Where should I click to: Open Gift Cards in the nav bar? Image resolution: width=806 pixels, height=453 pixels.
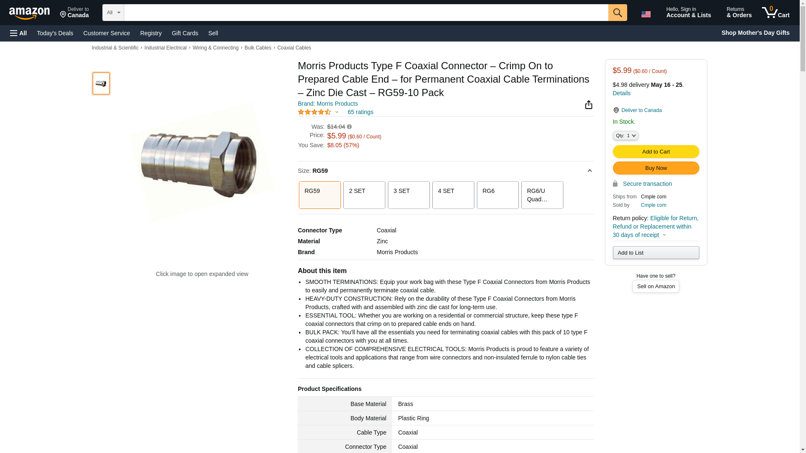coord(185,33)
